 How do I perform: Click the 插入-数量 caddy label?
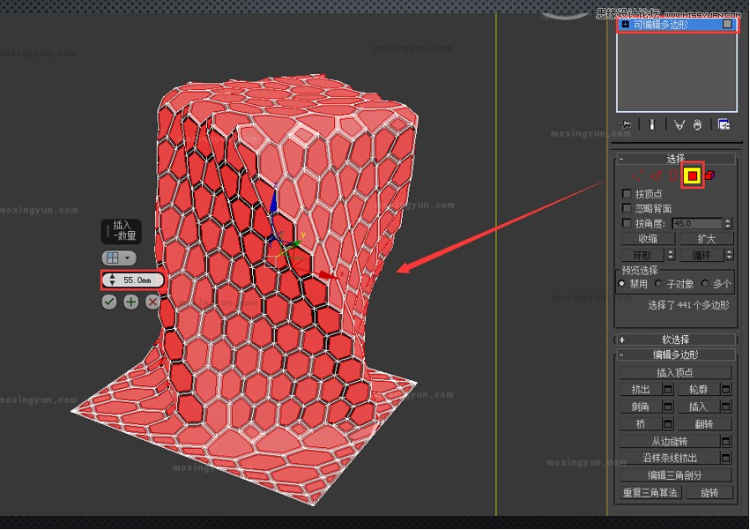coord(122,231)
